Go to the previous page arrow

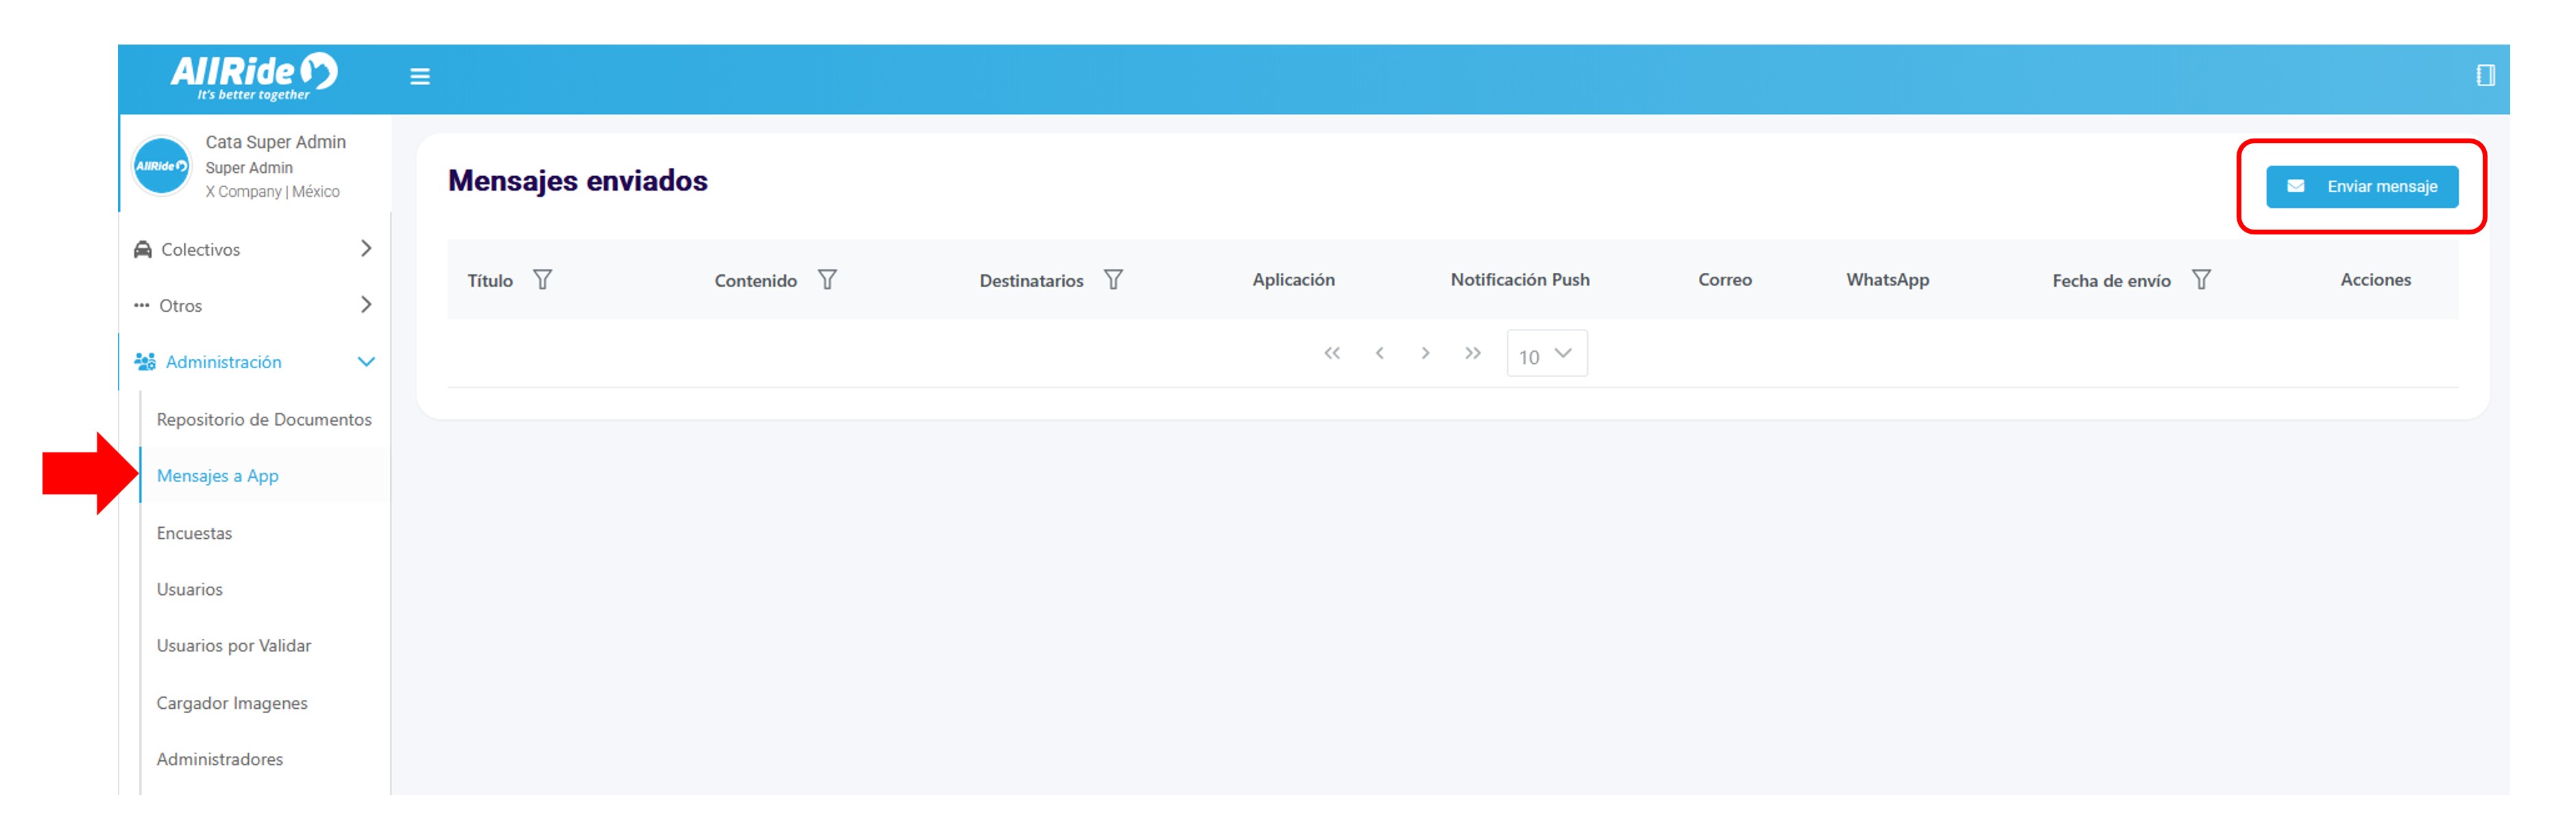[1379, 354]
